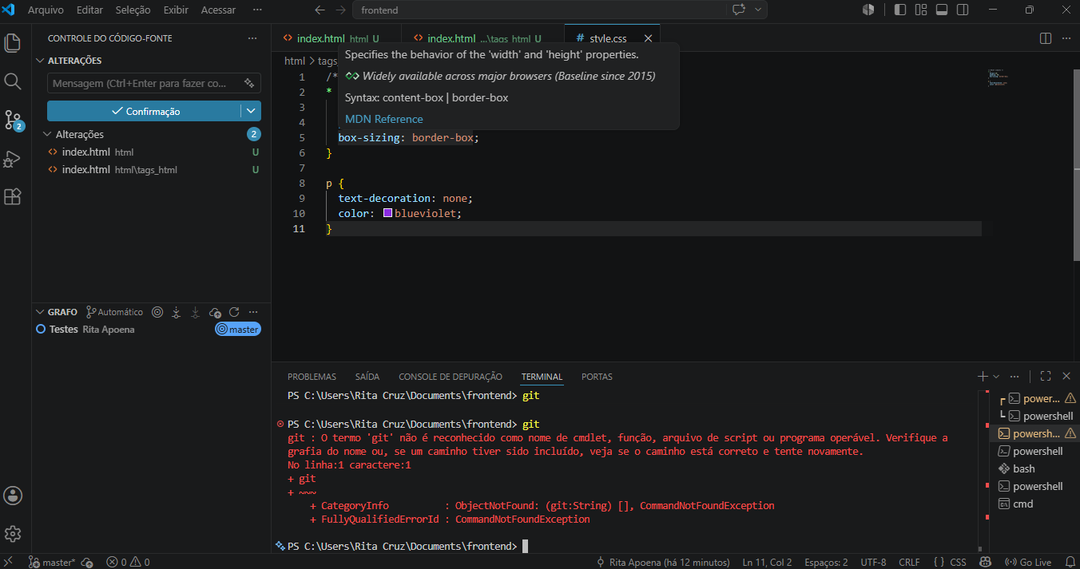Switch to the PROBLEMAS panel tab

tap(312, 377)
